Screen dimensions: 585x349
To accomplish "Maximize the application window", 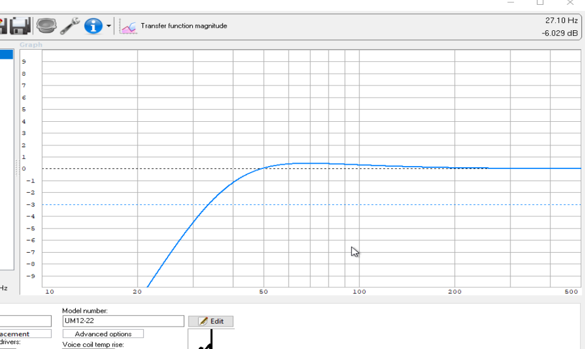I will click(x=540, y=2).
